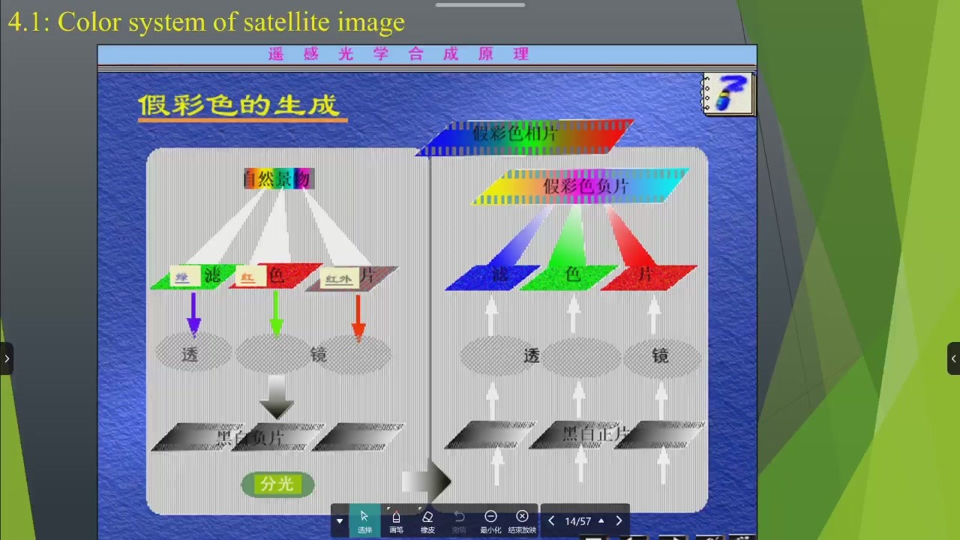Activate the 画笔 pen tool
This screenshot has height=540, width=960.
click(396, 520)
